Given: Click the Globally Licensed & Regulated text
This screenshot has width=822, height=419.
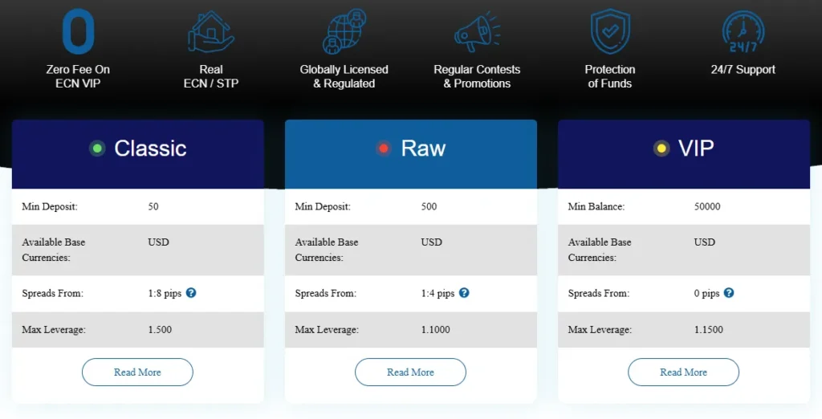Looking at the screenshot, I should point(344,76).
